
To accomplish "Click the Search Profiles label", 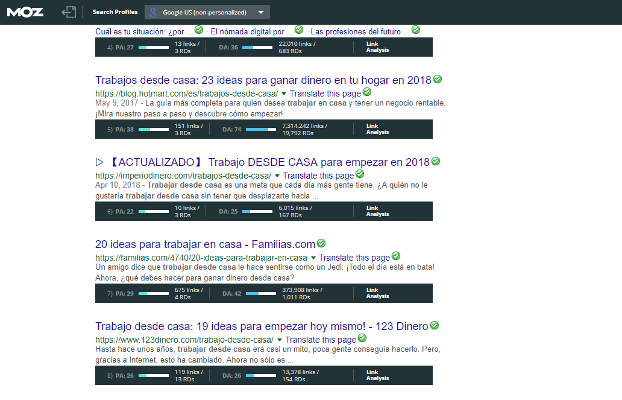I will [x=115, y=11].
